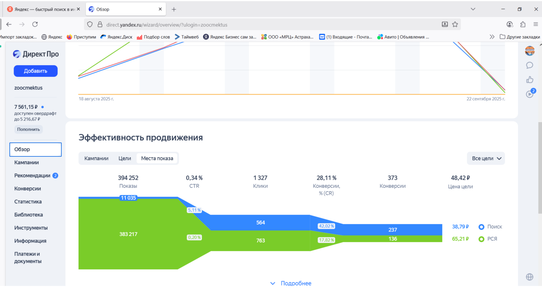Bookmark this page with the star icon
Screen dimensions: 542x289
(455, 24)
